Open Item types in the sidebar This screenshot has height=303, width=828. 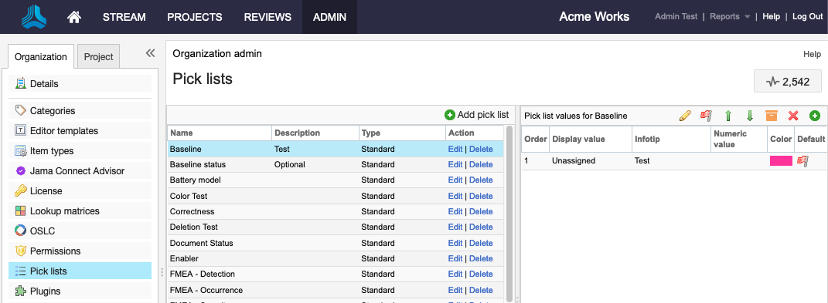(x=80, y=150)
